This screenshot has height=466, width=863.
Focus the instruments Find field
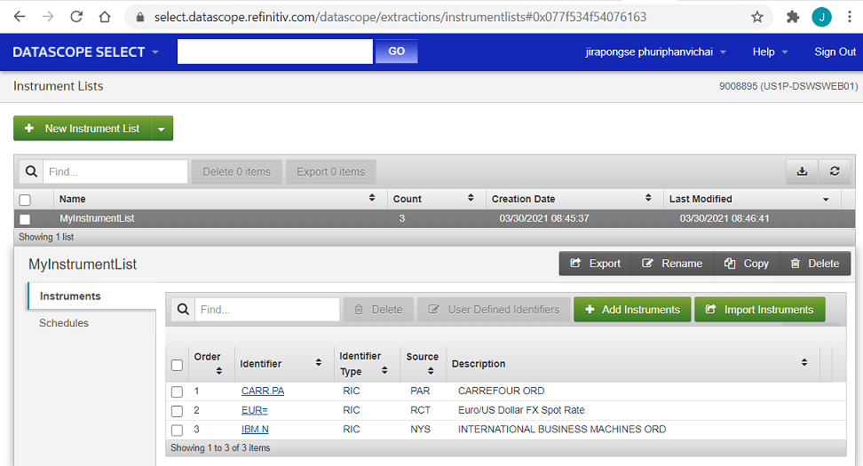267,309
